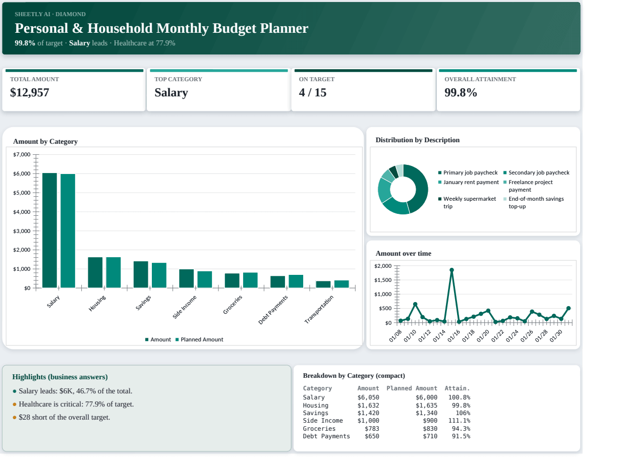Click the Amount by Category chart title
This screenshot has height=465, width=619.
(45, 142)
